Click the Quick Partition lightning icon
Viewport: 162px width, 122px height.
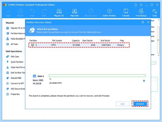click(8, 62)
